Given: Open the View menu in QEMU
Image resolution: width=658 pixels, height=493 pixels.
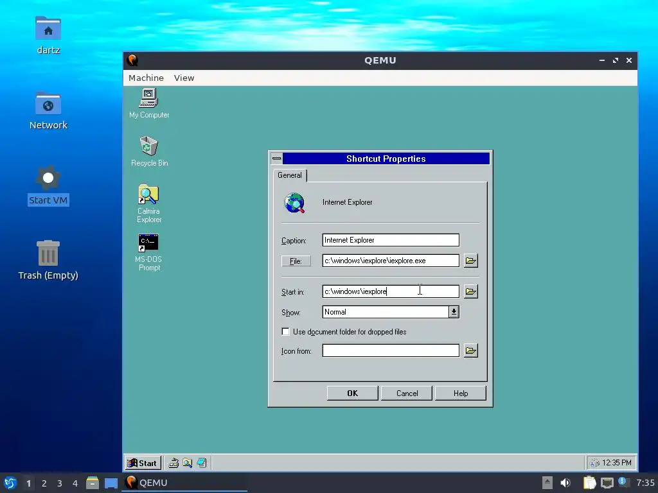Looking at the screenshot, I should pos(184,78).
